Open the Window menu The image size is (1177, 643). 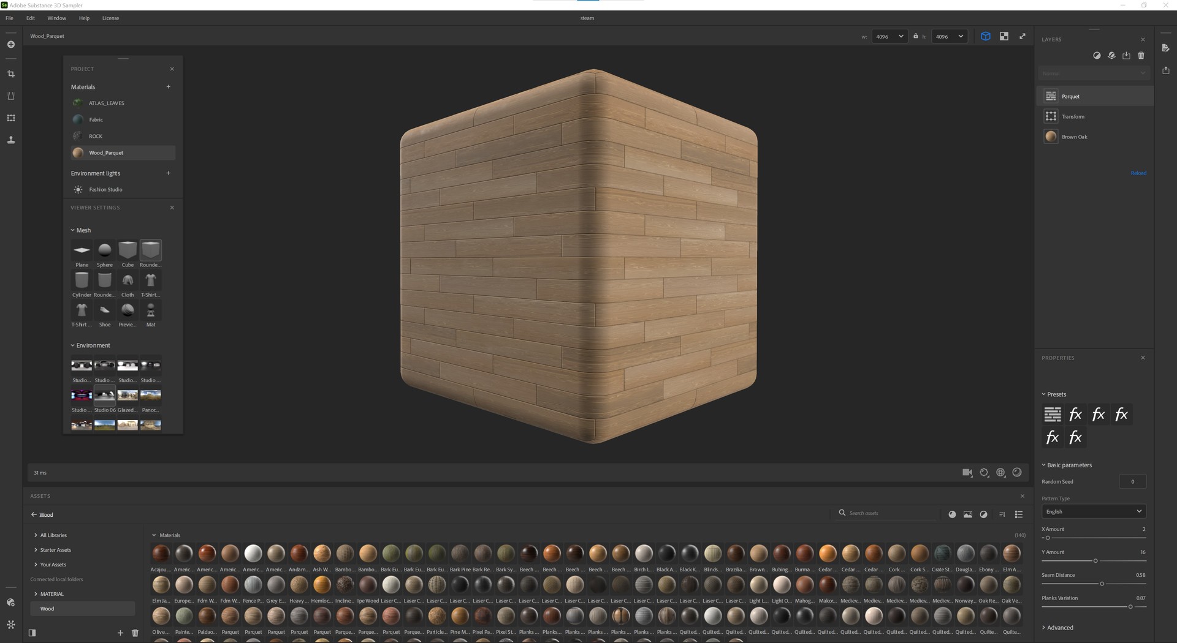(56, 18)
